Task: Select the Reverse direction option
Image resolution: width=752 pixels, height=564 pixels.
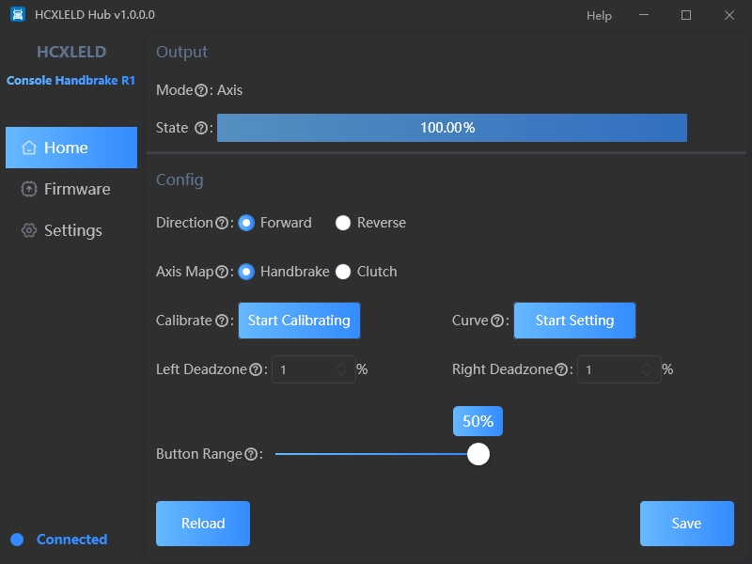Action: pyautogui.click(x=343, y=223)
